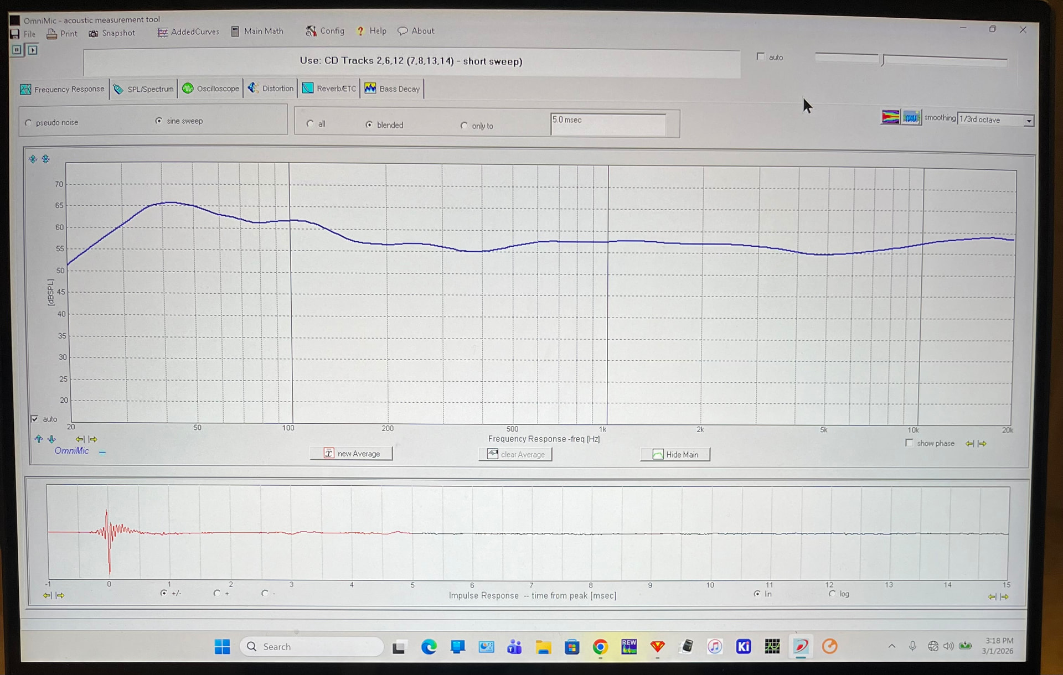Click the level slider at top right

click(x=883, y=60)
